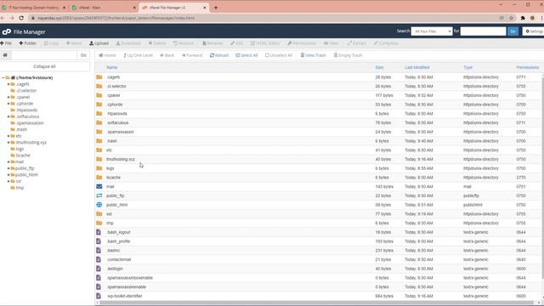This screenshot has width=544, height=306.
Task: Click the home icon beside path field
Action: coord(5,54)
